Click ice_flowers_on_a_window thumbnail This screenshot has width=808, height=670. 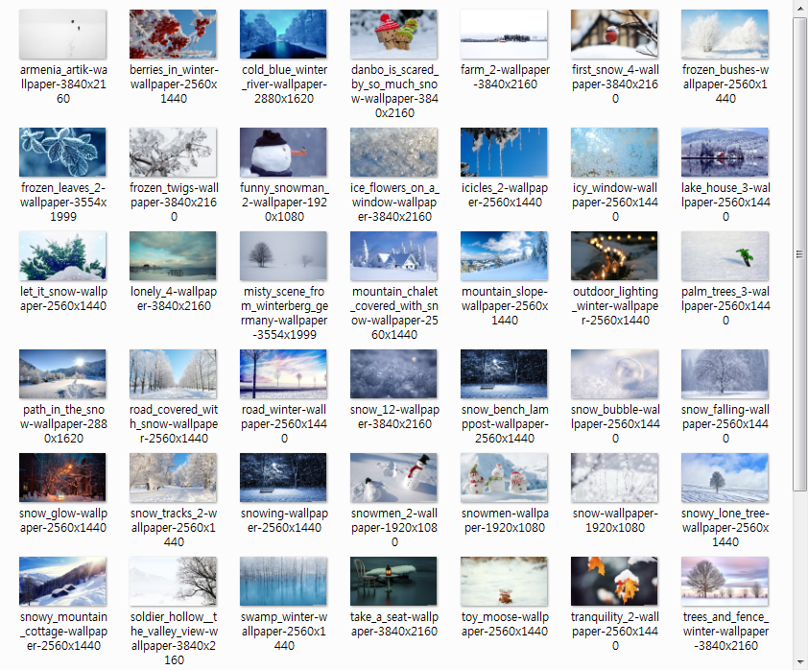(x=393, y=152)
